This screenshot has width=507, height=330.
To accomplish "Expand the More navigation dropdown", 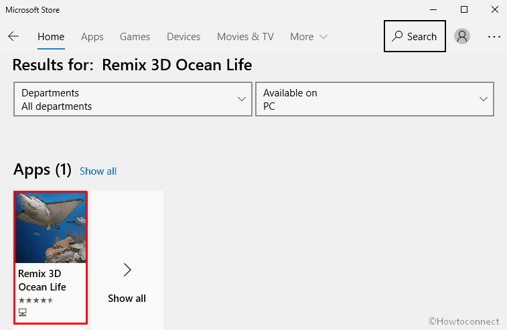I will (309, 37).
